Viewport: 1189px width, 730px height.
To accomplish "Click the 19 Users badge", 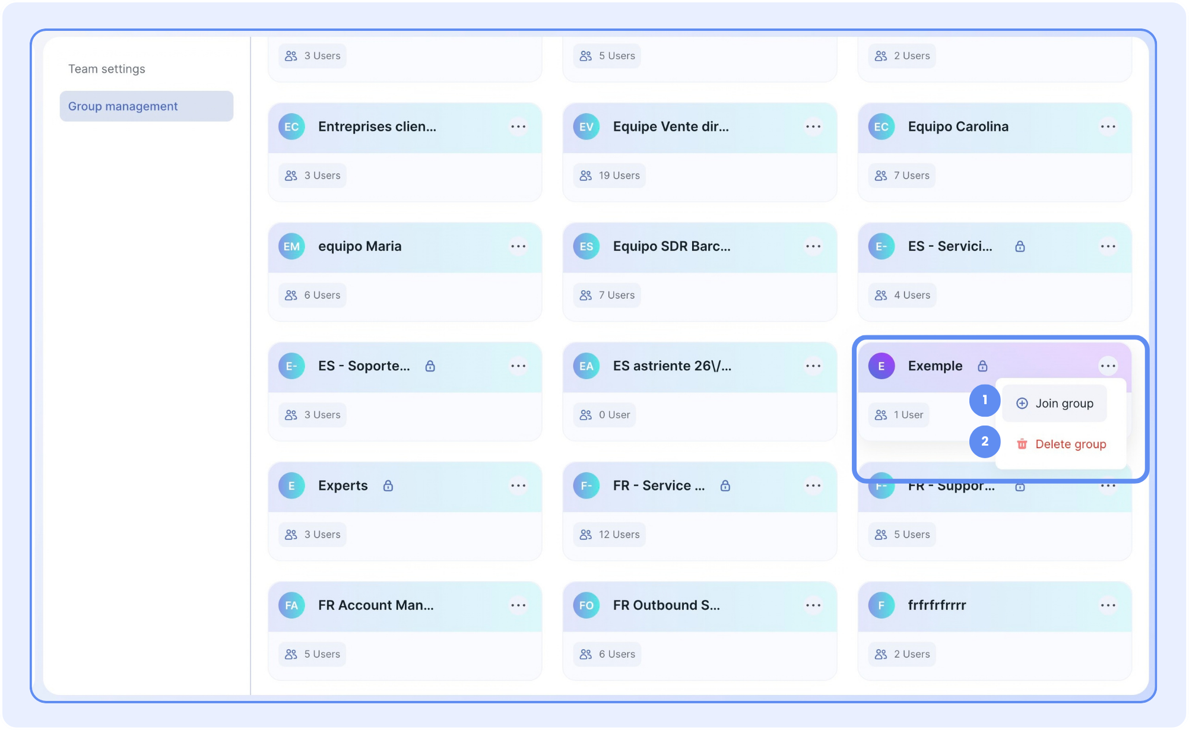I will [610, 176].
